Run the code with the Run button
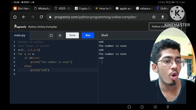The width and height of the screenshot is (196, 110). [x=88, y=35]
